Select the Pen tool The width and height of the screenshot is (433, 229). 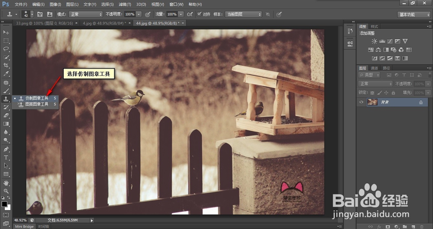[6, 149]
